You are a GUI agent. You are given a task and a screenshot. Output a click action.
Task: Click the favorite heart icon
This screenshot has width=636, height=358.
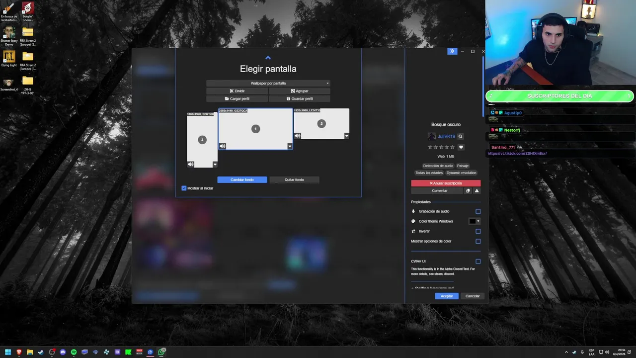coord(461,147)
